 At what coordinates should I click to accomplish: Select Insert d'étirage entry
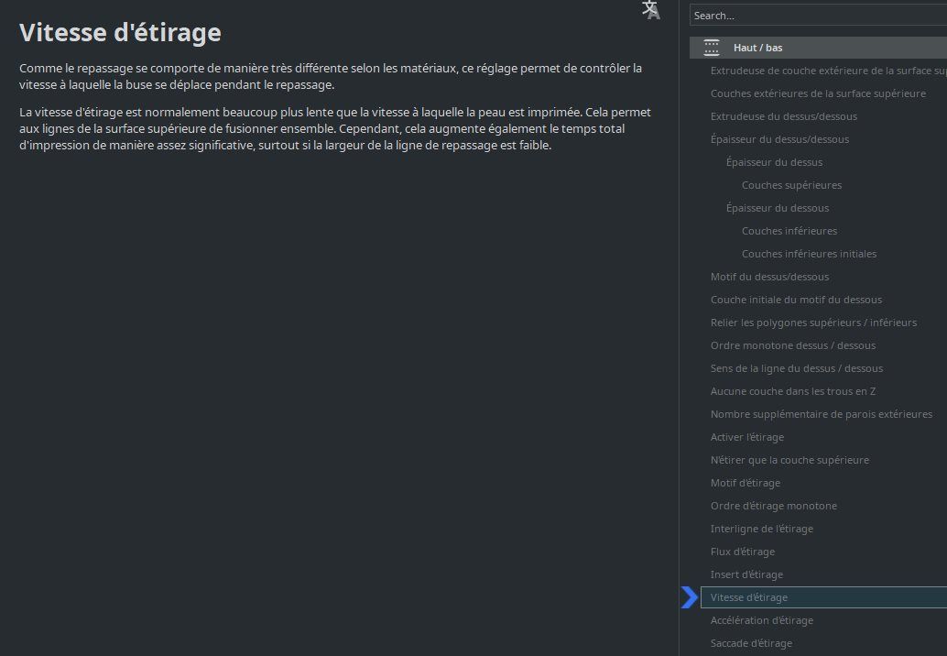pyautogui.click(x=746, y=575)
